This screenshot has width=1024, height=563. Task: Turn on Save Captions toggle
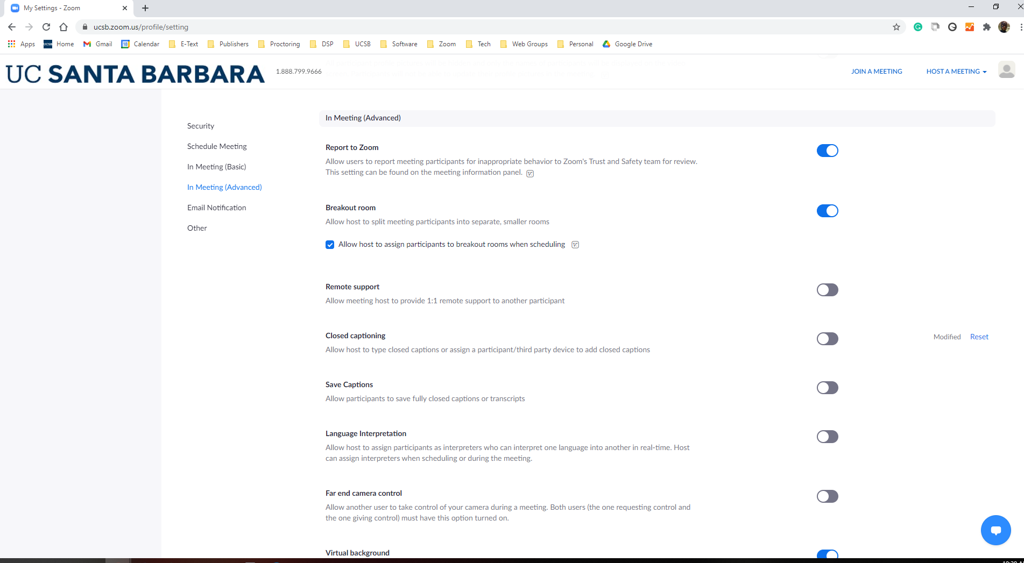(827, 388)
